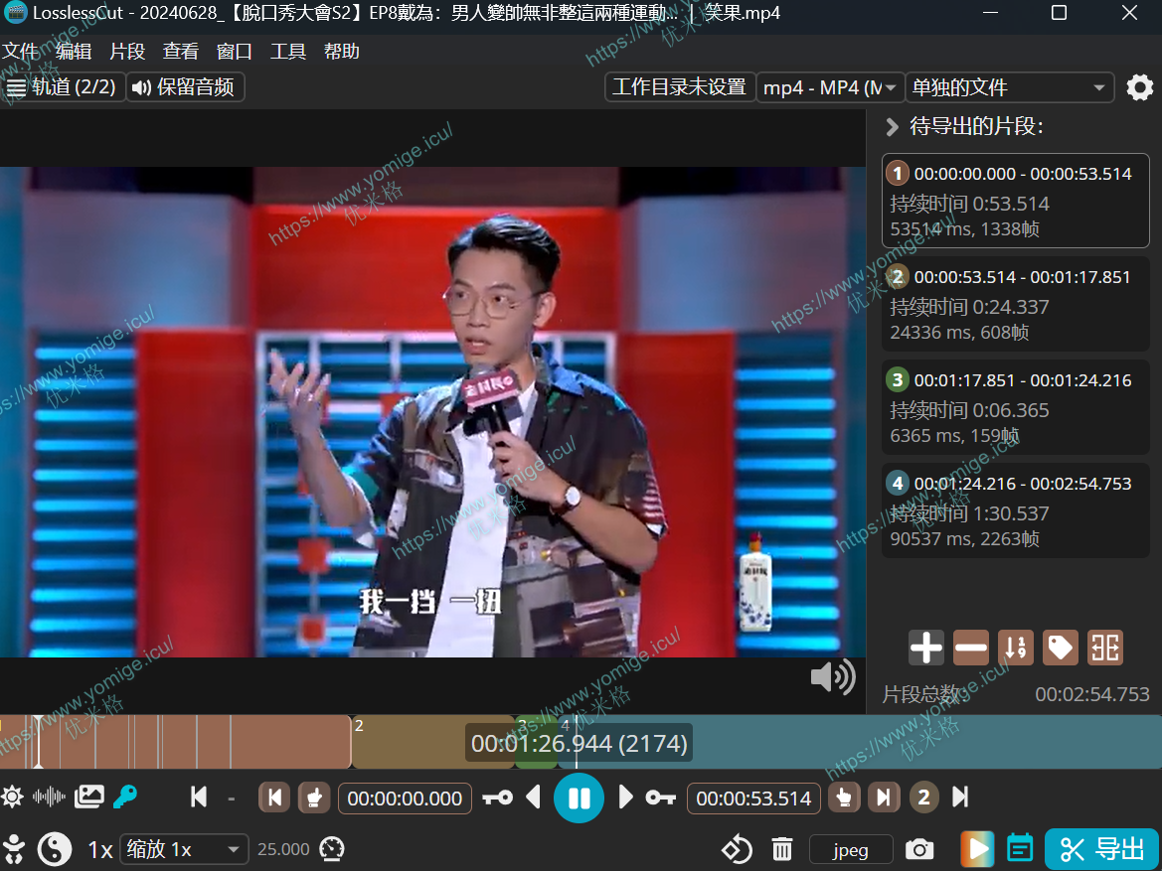Toggle the 保留音频 keep audio button
Image resolution: width=1162 pixels, height=871 pixels.
185,87
